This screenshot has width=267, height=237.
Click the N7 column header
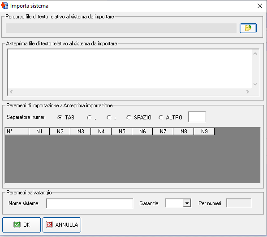click(163, 132)
